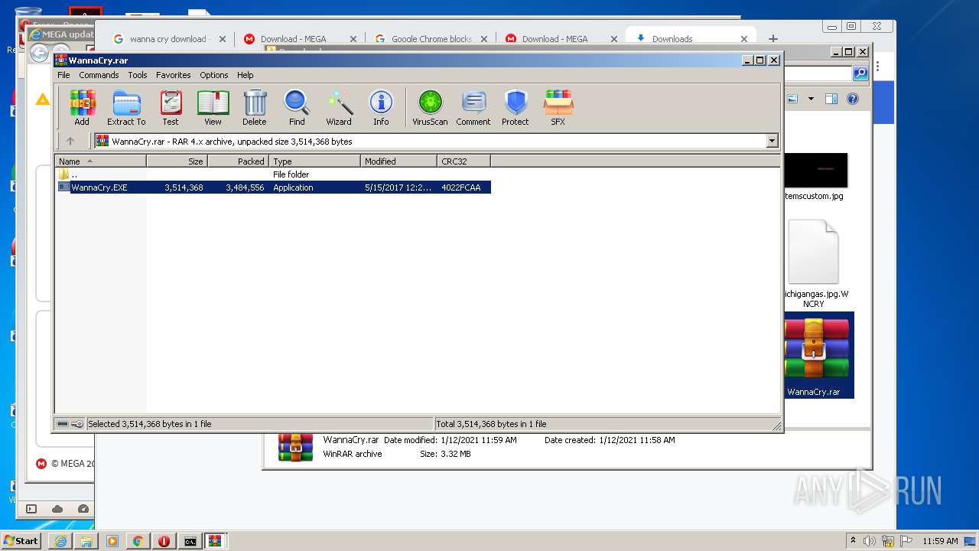Open archive Info icon

pos(381,108)
